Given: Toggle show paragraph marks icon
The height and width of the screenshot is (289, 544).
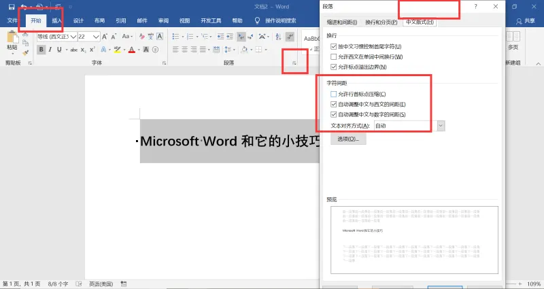Looking at the screenshot, I should [290, 37].
